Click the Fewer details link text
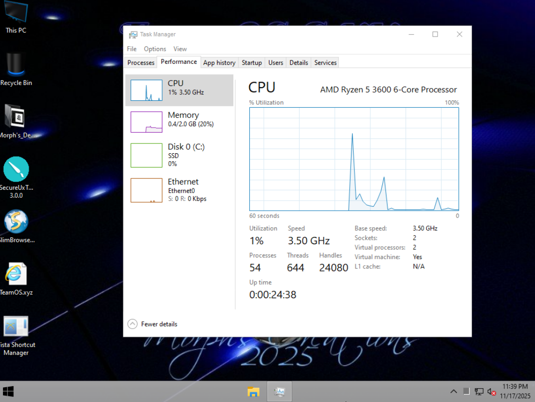Screen dimensions: 535x402 (x=159, y=324)
